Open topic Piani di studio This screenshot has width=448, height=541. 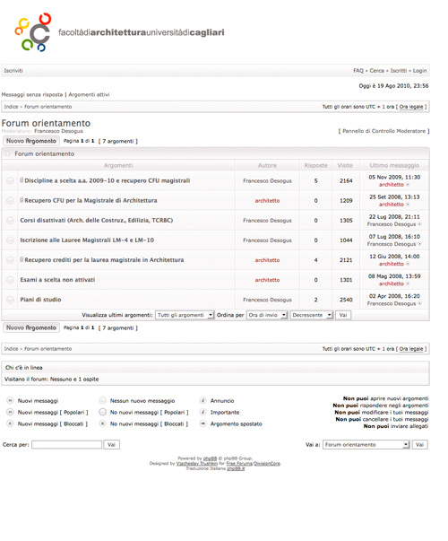pos(40,300)
